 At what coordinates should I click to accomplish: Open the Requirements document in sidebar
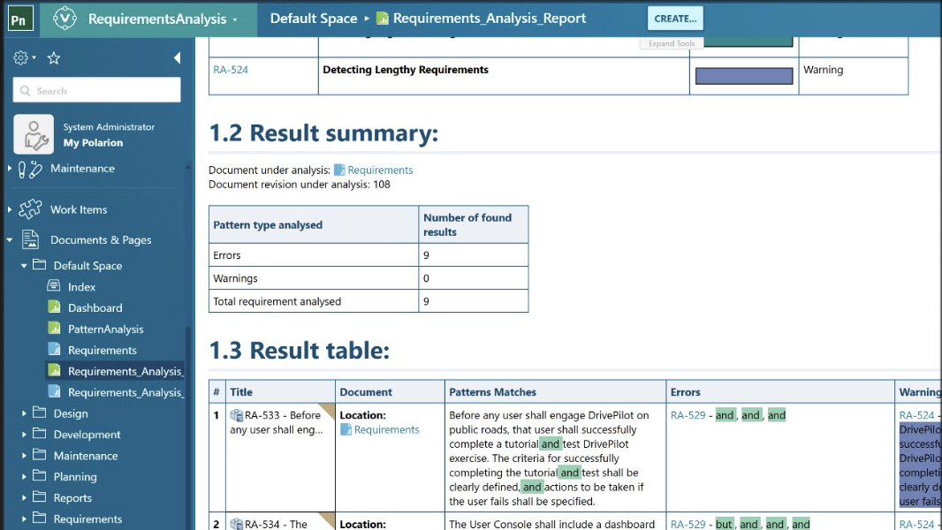[103, 350]
